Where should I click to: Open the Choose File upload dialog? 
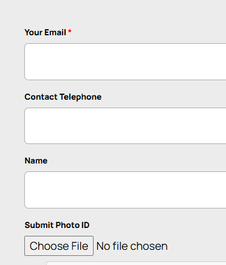coord(59,246)
